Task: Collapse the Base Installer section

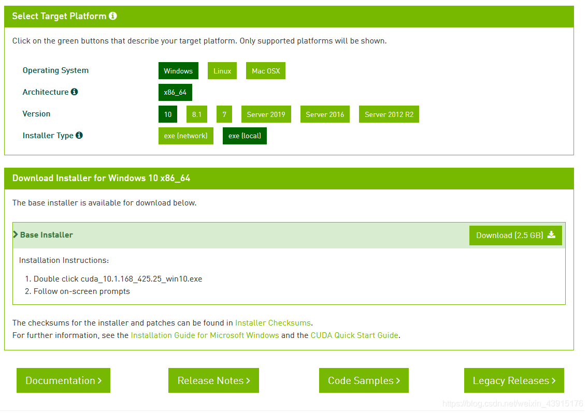Action: pos(43,235)
